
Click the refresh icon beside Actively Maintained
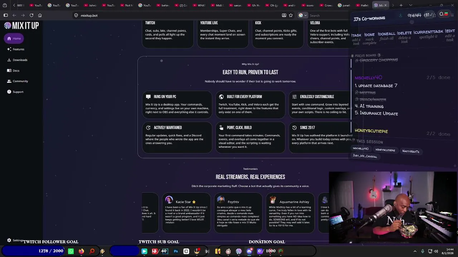148,127
